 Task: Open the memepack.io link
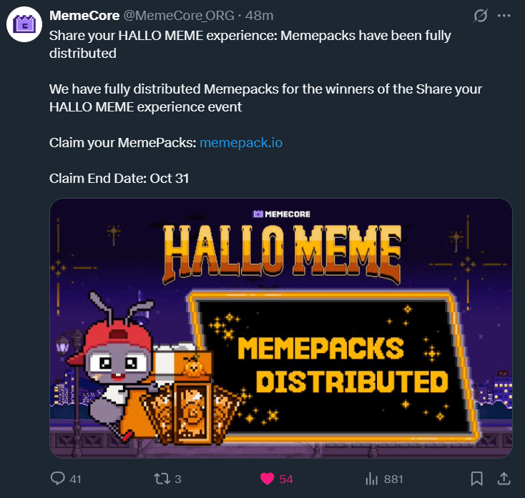coord(241,143)
